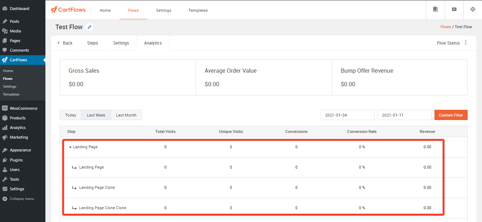Open Plugins in the WordPress sidebar

16,160
